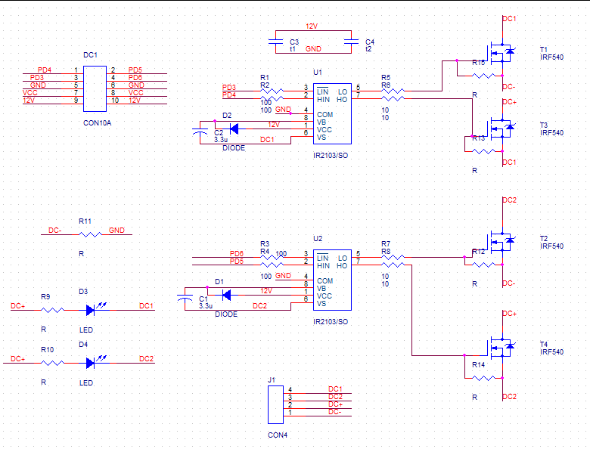Click the PD3 net label left of U1

(228, 87)
